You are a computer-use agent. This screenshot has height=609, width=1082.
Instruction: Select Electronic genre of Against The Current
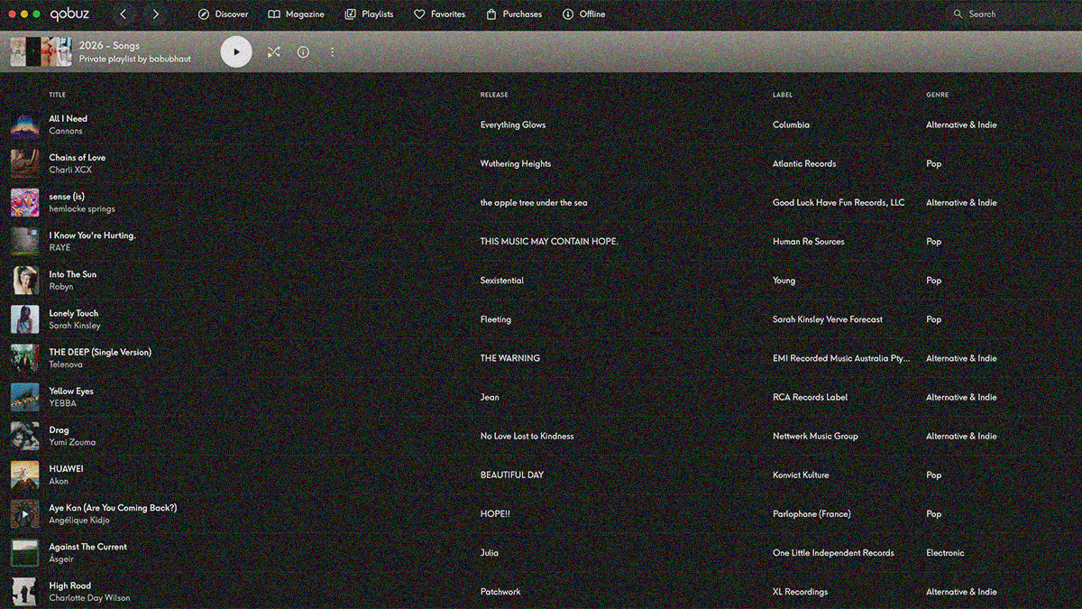click(x=945, y=553)
